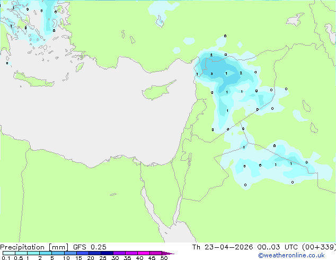336x260 pixels.
Task: Pick the 0.5–1 mm legend swatch
Action: point(21,253)
